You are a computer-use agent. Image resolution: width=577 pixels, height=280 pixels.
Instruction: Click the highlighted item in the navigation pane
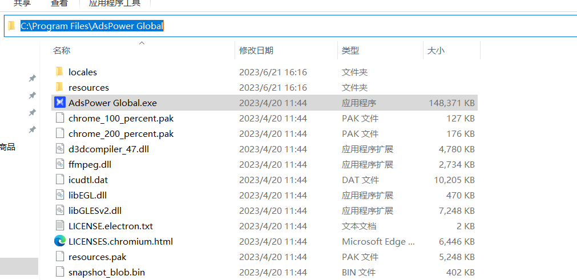pyautogui.click(x=19, y=266)
